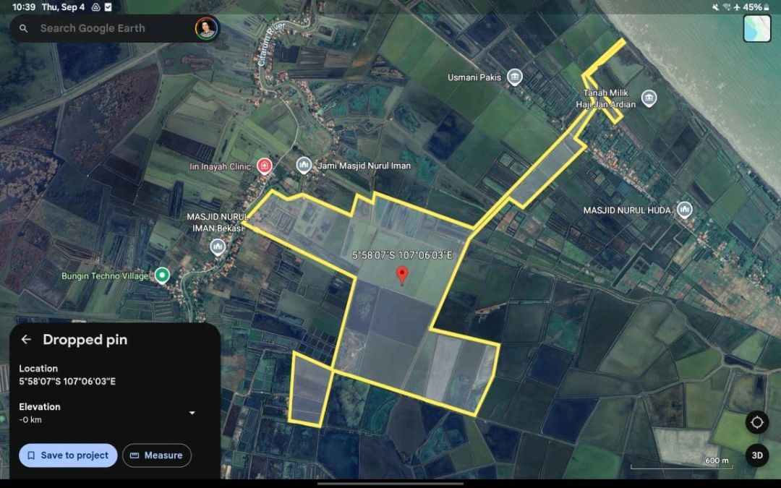Center map on my location
This screenshot has height=488, width=781.
pos(757,422)
